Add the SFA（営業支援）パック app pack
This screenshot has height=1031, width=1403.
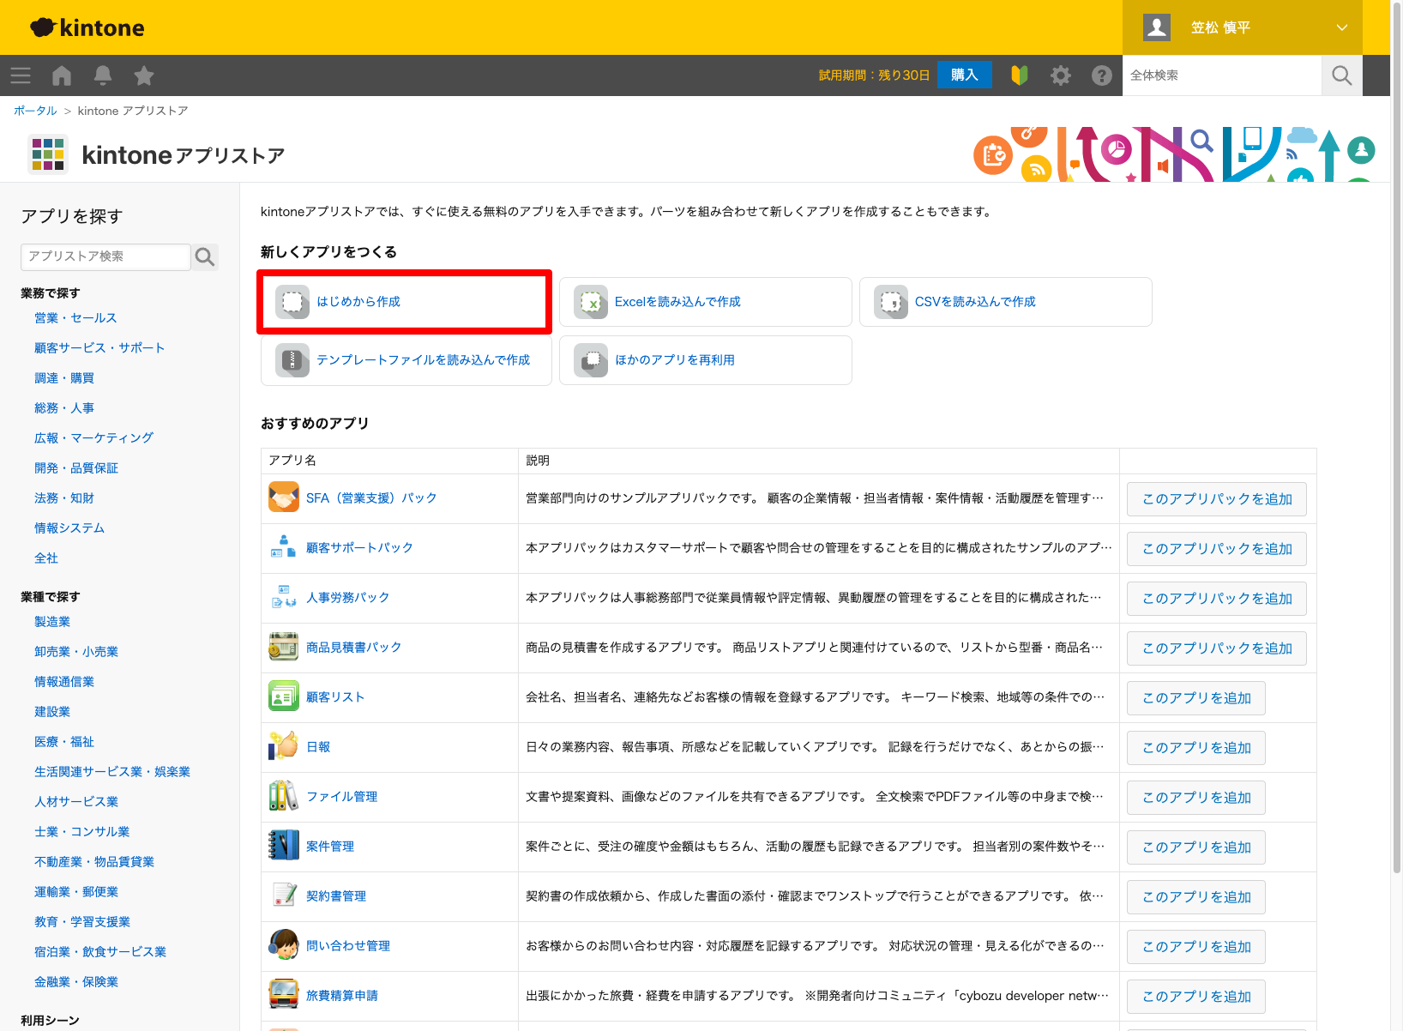pyautogui.click(x=1216, y=499)
